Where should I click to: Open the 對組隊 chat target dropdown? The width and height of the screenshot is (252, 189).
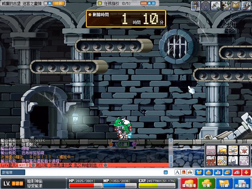13,172
